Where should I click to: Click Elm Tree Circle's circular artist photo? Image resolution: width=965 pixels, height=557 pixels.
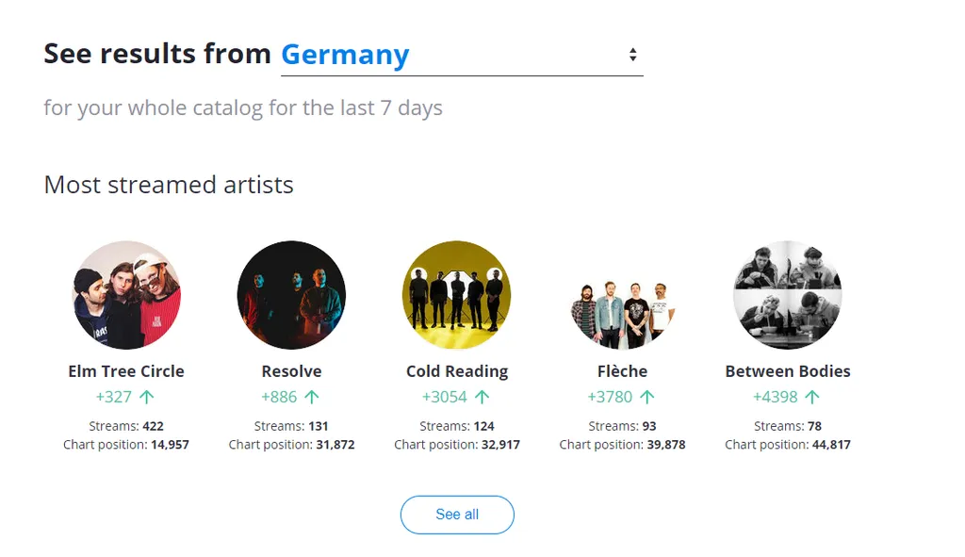tap(126, 294)
